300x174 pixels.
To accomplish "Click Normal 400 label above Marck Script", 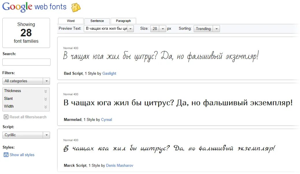I will [x=71, y=140].
